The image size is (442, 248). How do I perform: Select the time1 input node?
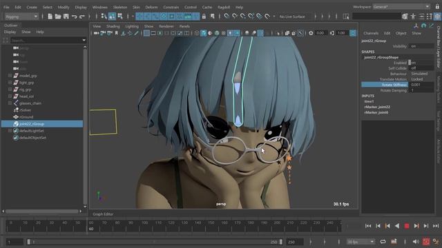[x=369, y=101]
